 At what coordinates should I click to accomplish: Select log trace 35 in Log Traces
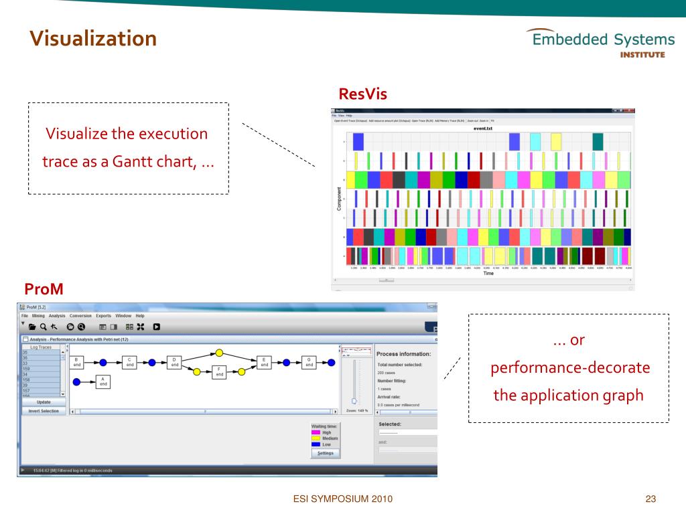click(x=41, y=352)
